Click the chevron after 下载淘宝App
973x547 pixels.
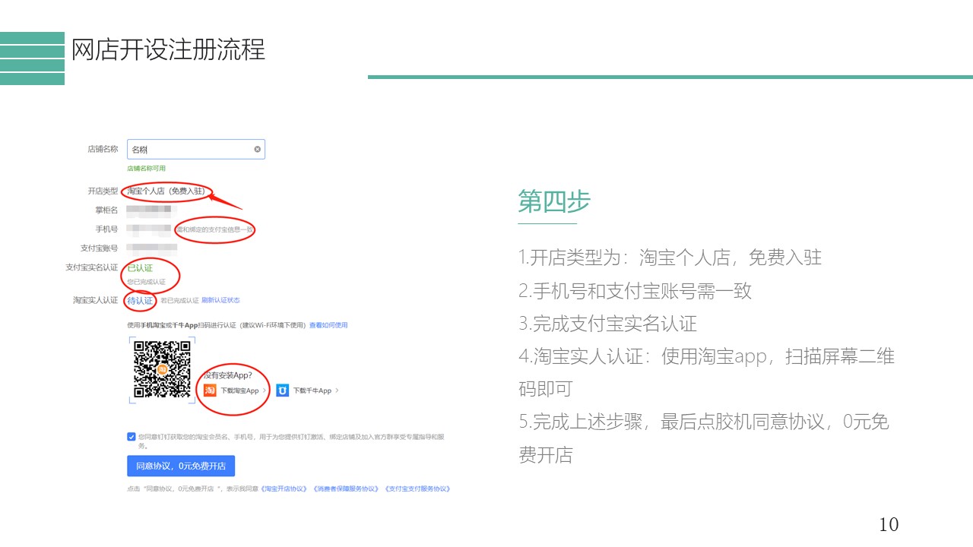click(x=265, y=390)
